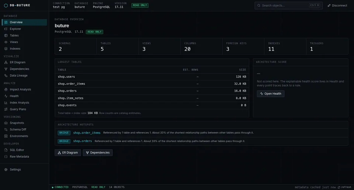Open the Explorer page

[24, 29]
